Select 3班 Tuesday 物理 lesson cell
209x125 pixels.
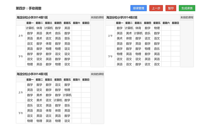pyautogui.click(x=39, y=121)
